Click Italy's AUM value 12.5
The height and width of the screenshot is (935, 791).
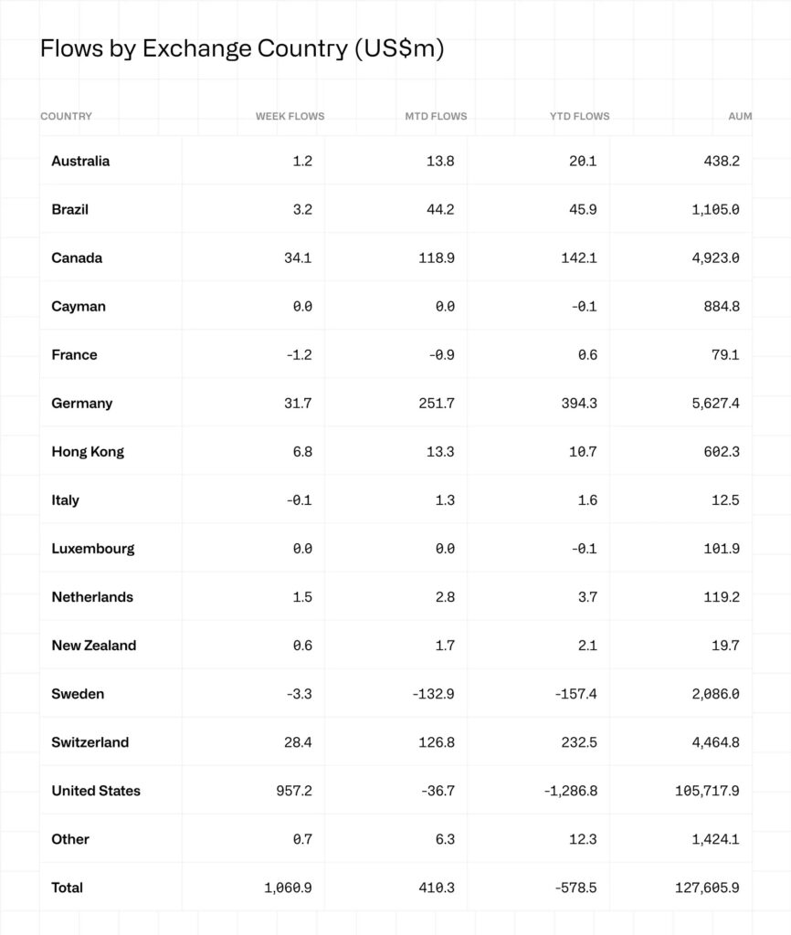tap(725, 499)
